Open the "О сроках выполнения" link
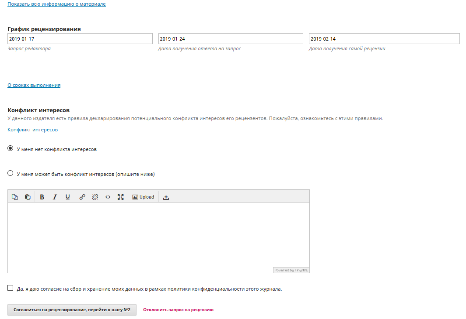This screenshot has height=319, width=466. click(x=34, y=85)
